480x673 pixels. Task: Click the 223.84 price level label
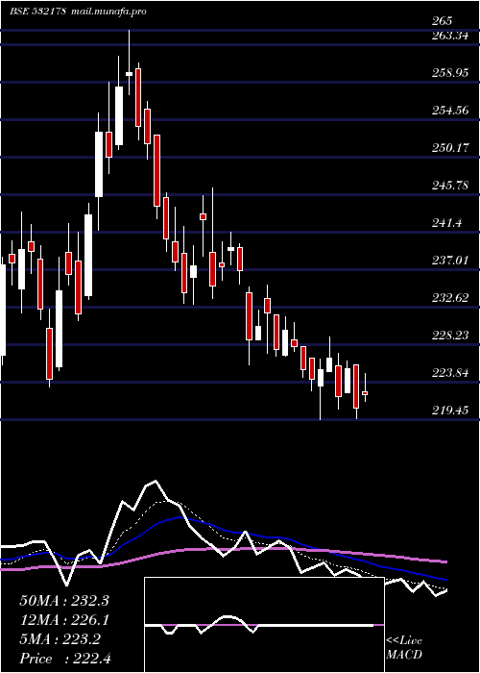click(449, 373)
